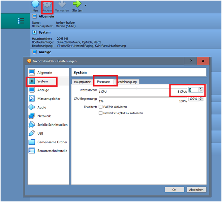Select Allgemein in settings sidebar
Image resolution: width=222 pixels, height=202 pixels.
44,73
